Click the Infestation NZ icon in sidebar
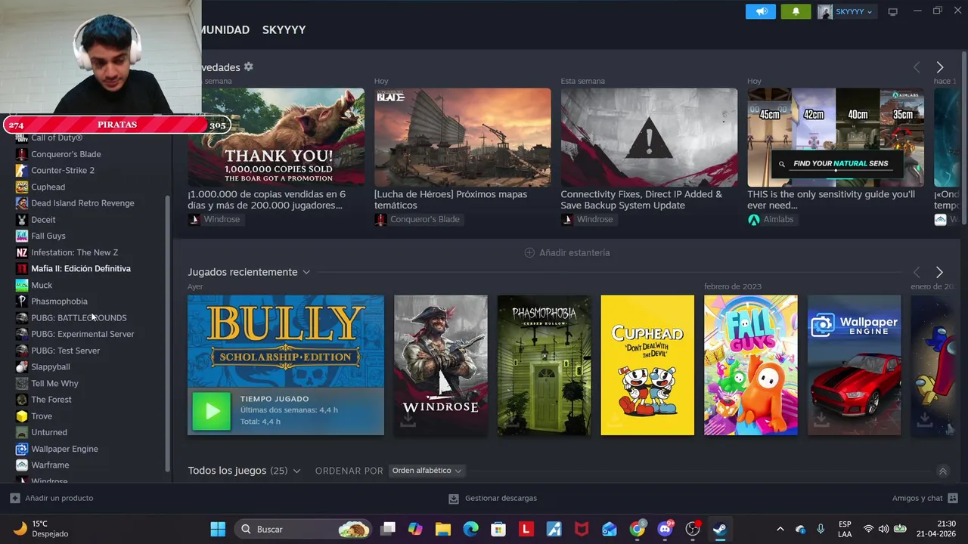The width and height of the screenshot is (968, 544). [x=22, y=252]
